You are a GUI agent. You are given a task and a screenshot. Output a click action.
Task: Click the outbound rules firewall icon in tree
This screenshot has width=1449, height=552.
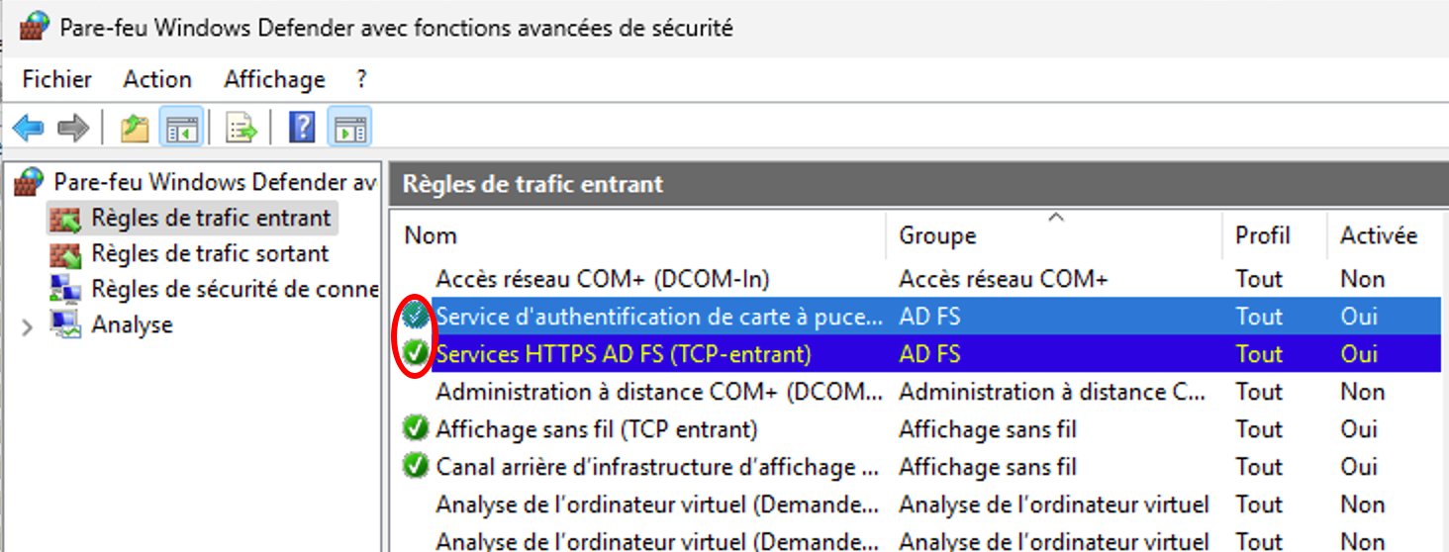tap(66, 254)
